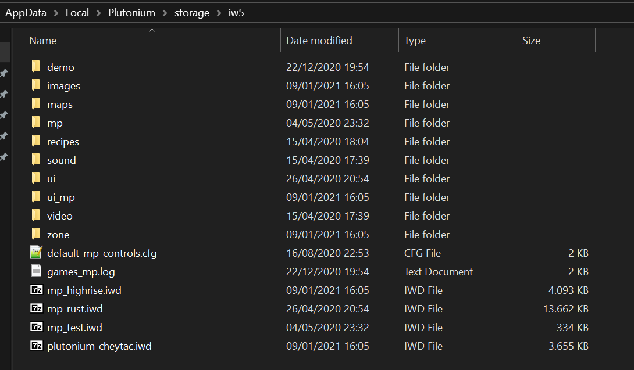Click the games_mp.log document icon
This screenshot has width=634, height=370.
tap(37, 271)
